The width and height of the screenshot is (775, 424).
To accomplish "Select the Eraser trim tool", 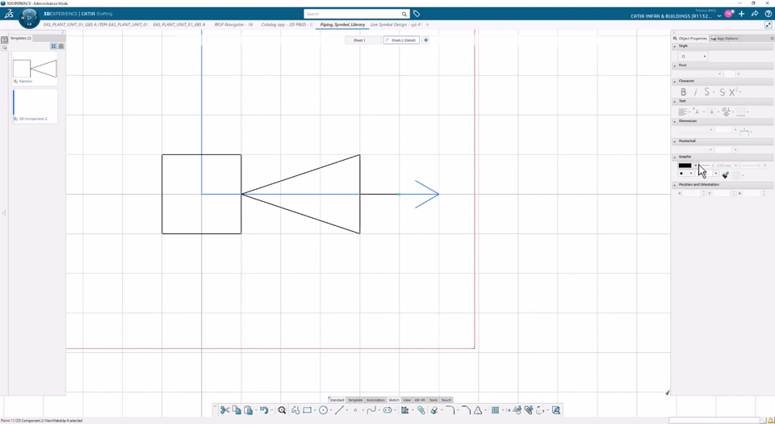I will pos(434,410).
